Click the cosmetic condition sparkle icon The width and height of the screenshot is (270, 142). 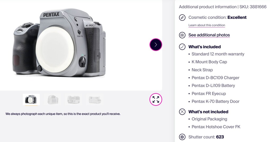pyautogui.click(x=182, y=17)
